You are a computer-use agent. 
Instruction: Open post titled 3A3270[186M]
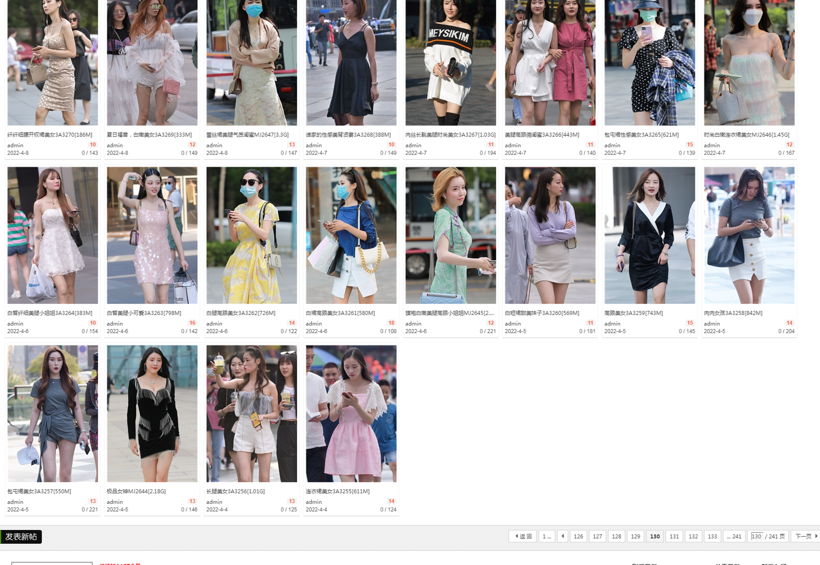coord(50,135)
